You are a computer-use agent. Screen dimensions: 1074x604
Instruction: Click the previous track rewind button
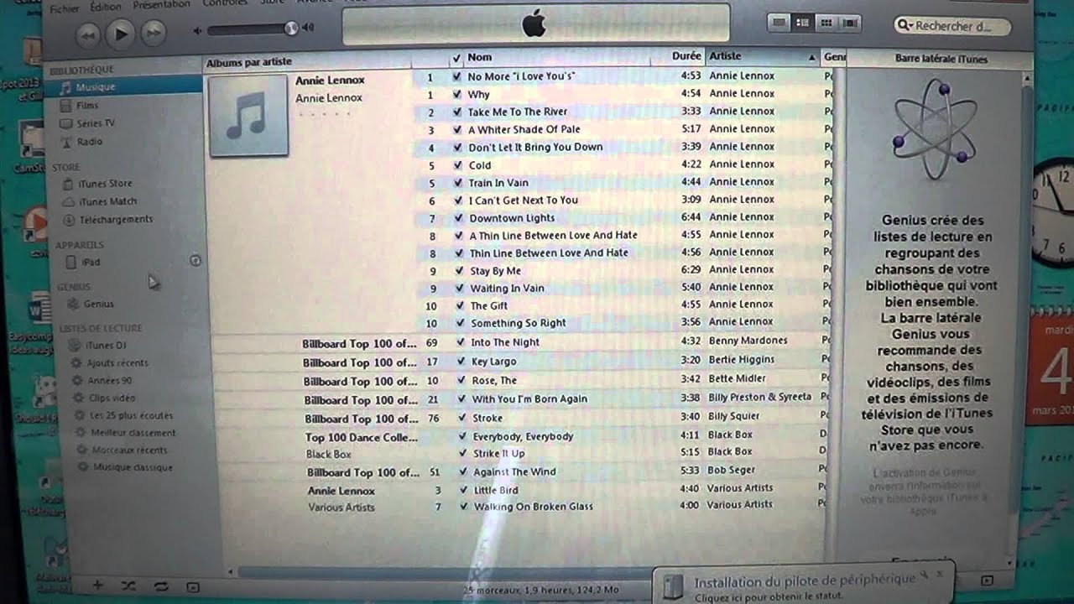(x=89, y=34)
